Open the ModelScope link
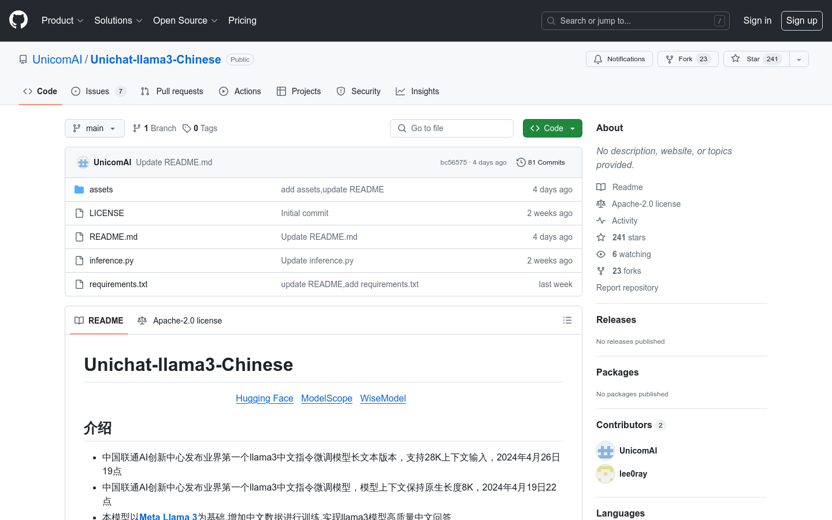Viewport: 832px width, 520px height. (x=326, y=398)
